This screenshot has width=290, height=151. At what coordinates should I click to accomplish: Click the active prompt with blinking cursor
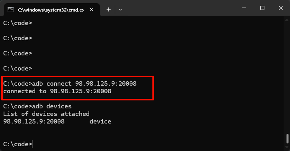[18, 144]
